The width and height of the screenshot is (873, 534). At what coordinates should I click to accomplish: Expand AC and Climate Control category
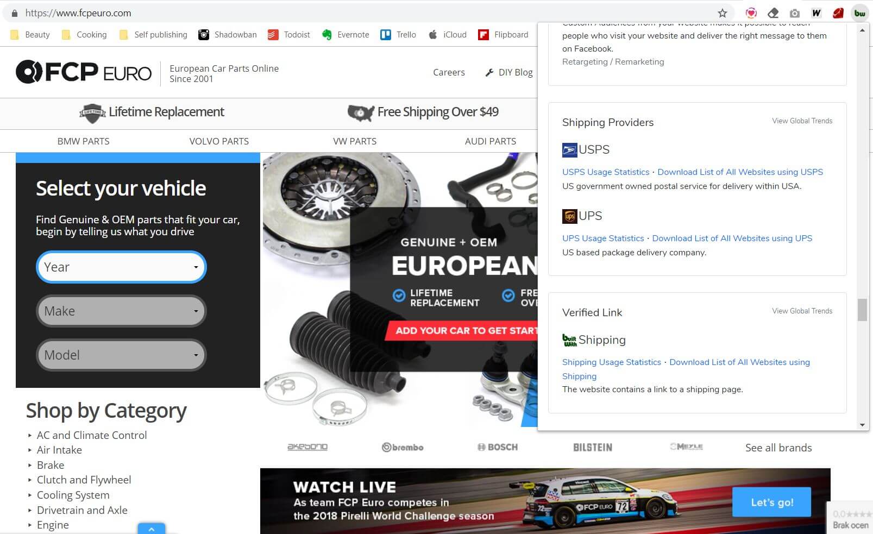[92, 435]
